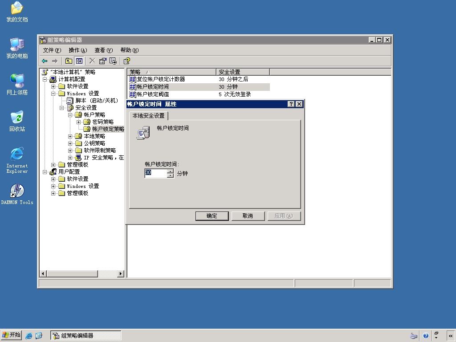Viewport: 456px width, 342px height.
Task: Expand 管理模板 under 用户配置
Action: point(53,193)
